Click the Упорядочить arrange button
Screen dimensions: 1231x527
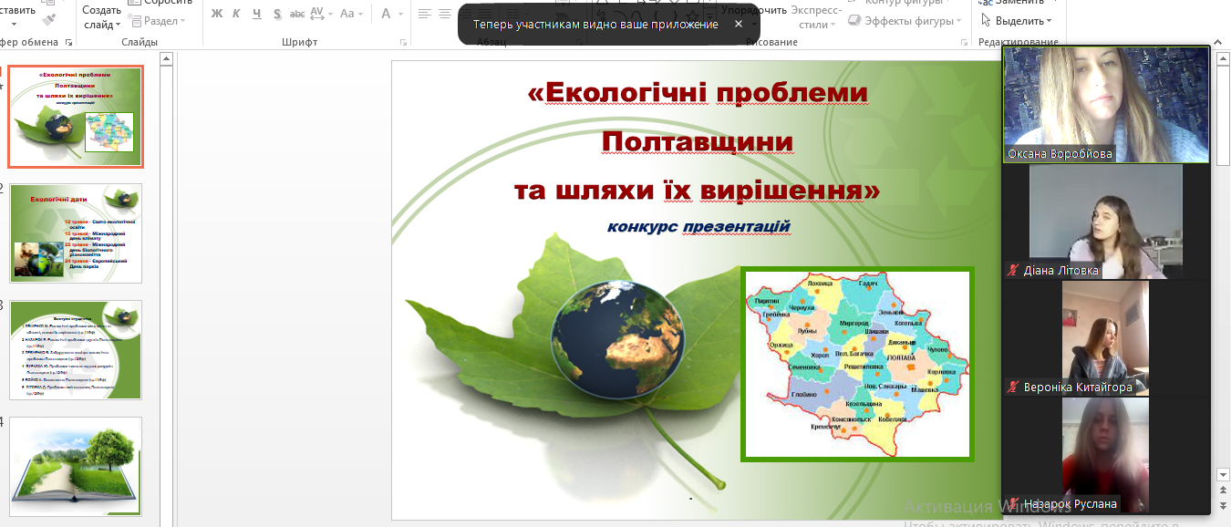(753, 10)
